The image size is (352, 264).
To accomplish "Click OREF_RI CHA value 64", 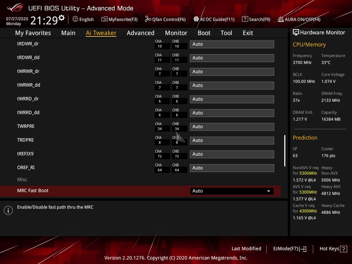I will [x=159, y=170].
